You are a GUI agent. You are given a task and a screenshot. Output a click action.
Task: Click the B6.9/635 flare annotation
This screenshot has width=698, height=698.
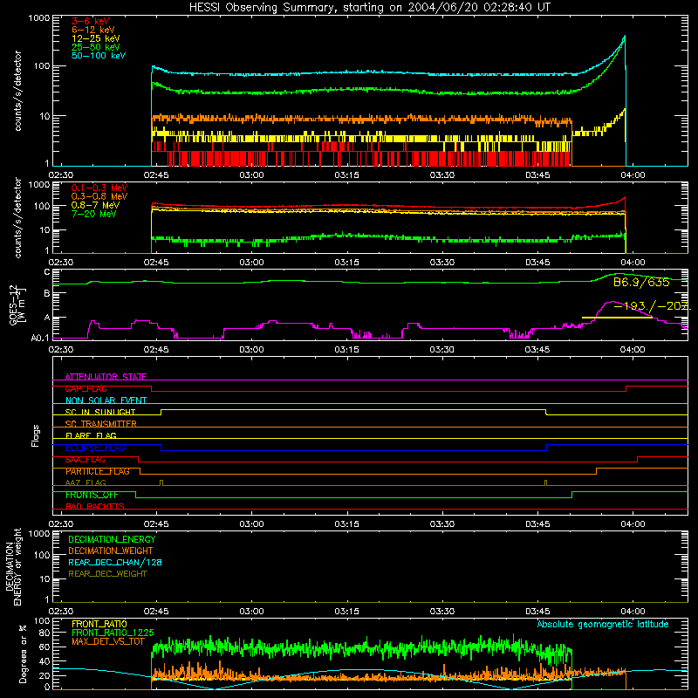641,282
